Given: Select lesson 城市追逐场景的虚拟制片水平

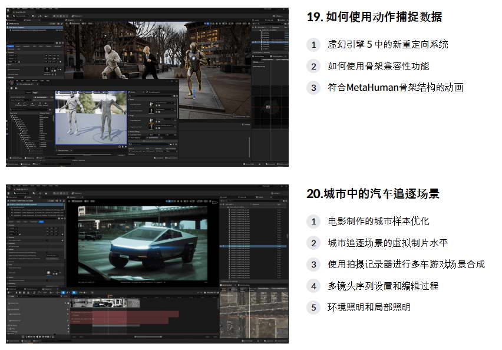Looking at the screenshot, I should point(388,243).
